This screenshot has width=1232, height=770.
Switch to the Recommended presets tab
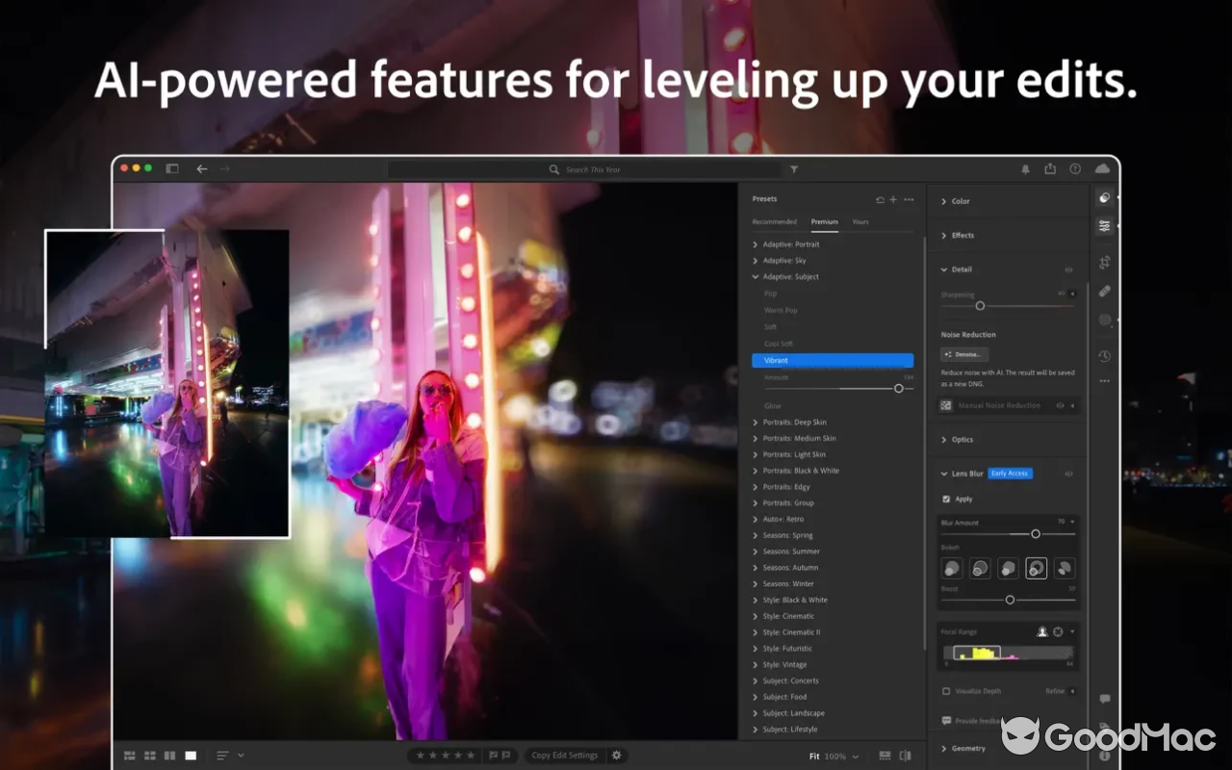point(774,221)
